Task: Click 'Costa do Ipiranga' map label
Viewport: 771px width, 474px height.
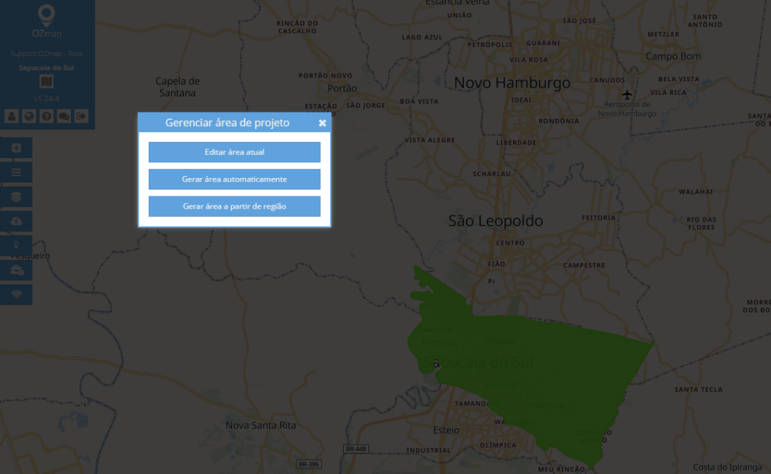Action: [x=727, y=467]
